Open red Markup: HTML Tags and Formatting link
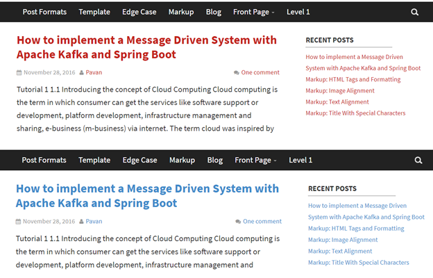 tap(353, 80)
